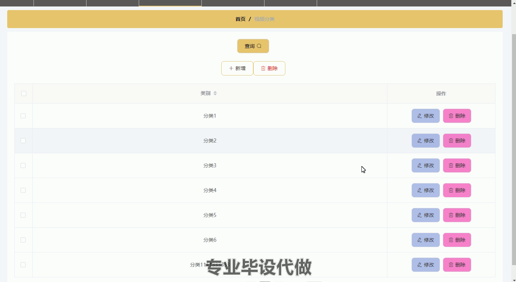Edit 分类1 with its 修改 button
This screenshot has width=516, height=282.
tap(426, 116)
